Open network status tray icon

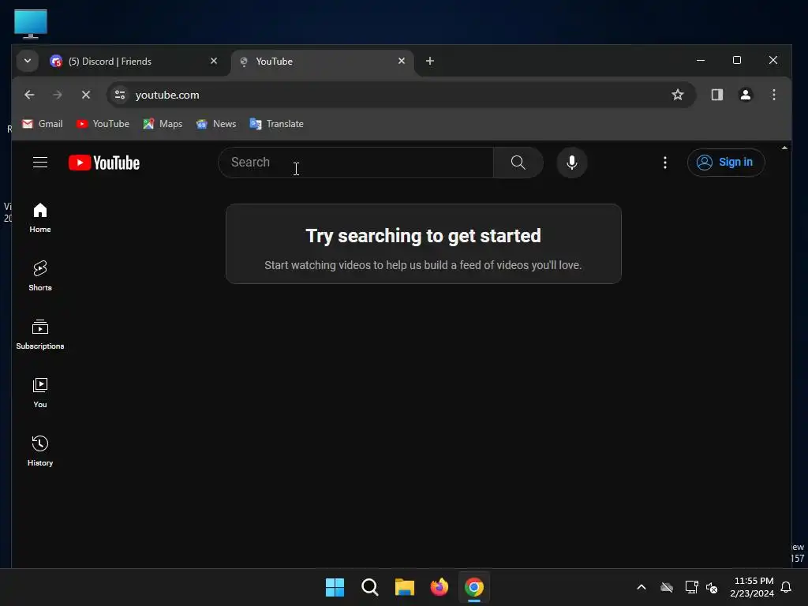(691, 587)
